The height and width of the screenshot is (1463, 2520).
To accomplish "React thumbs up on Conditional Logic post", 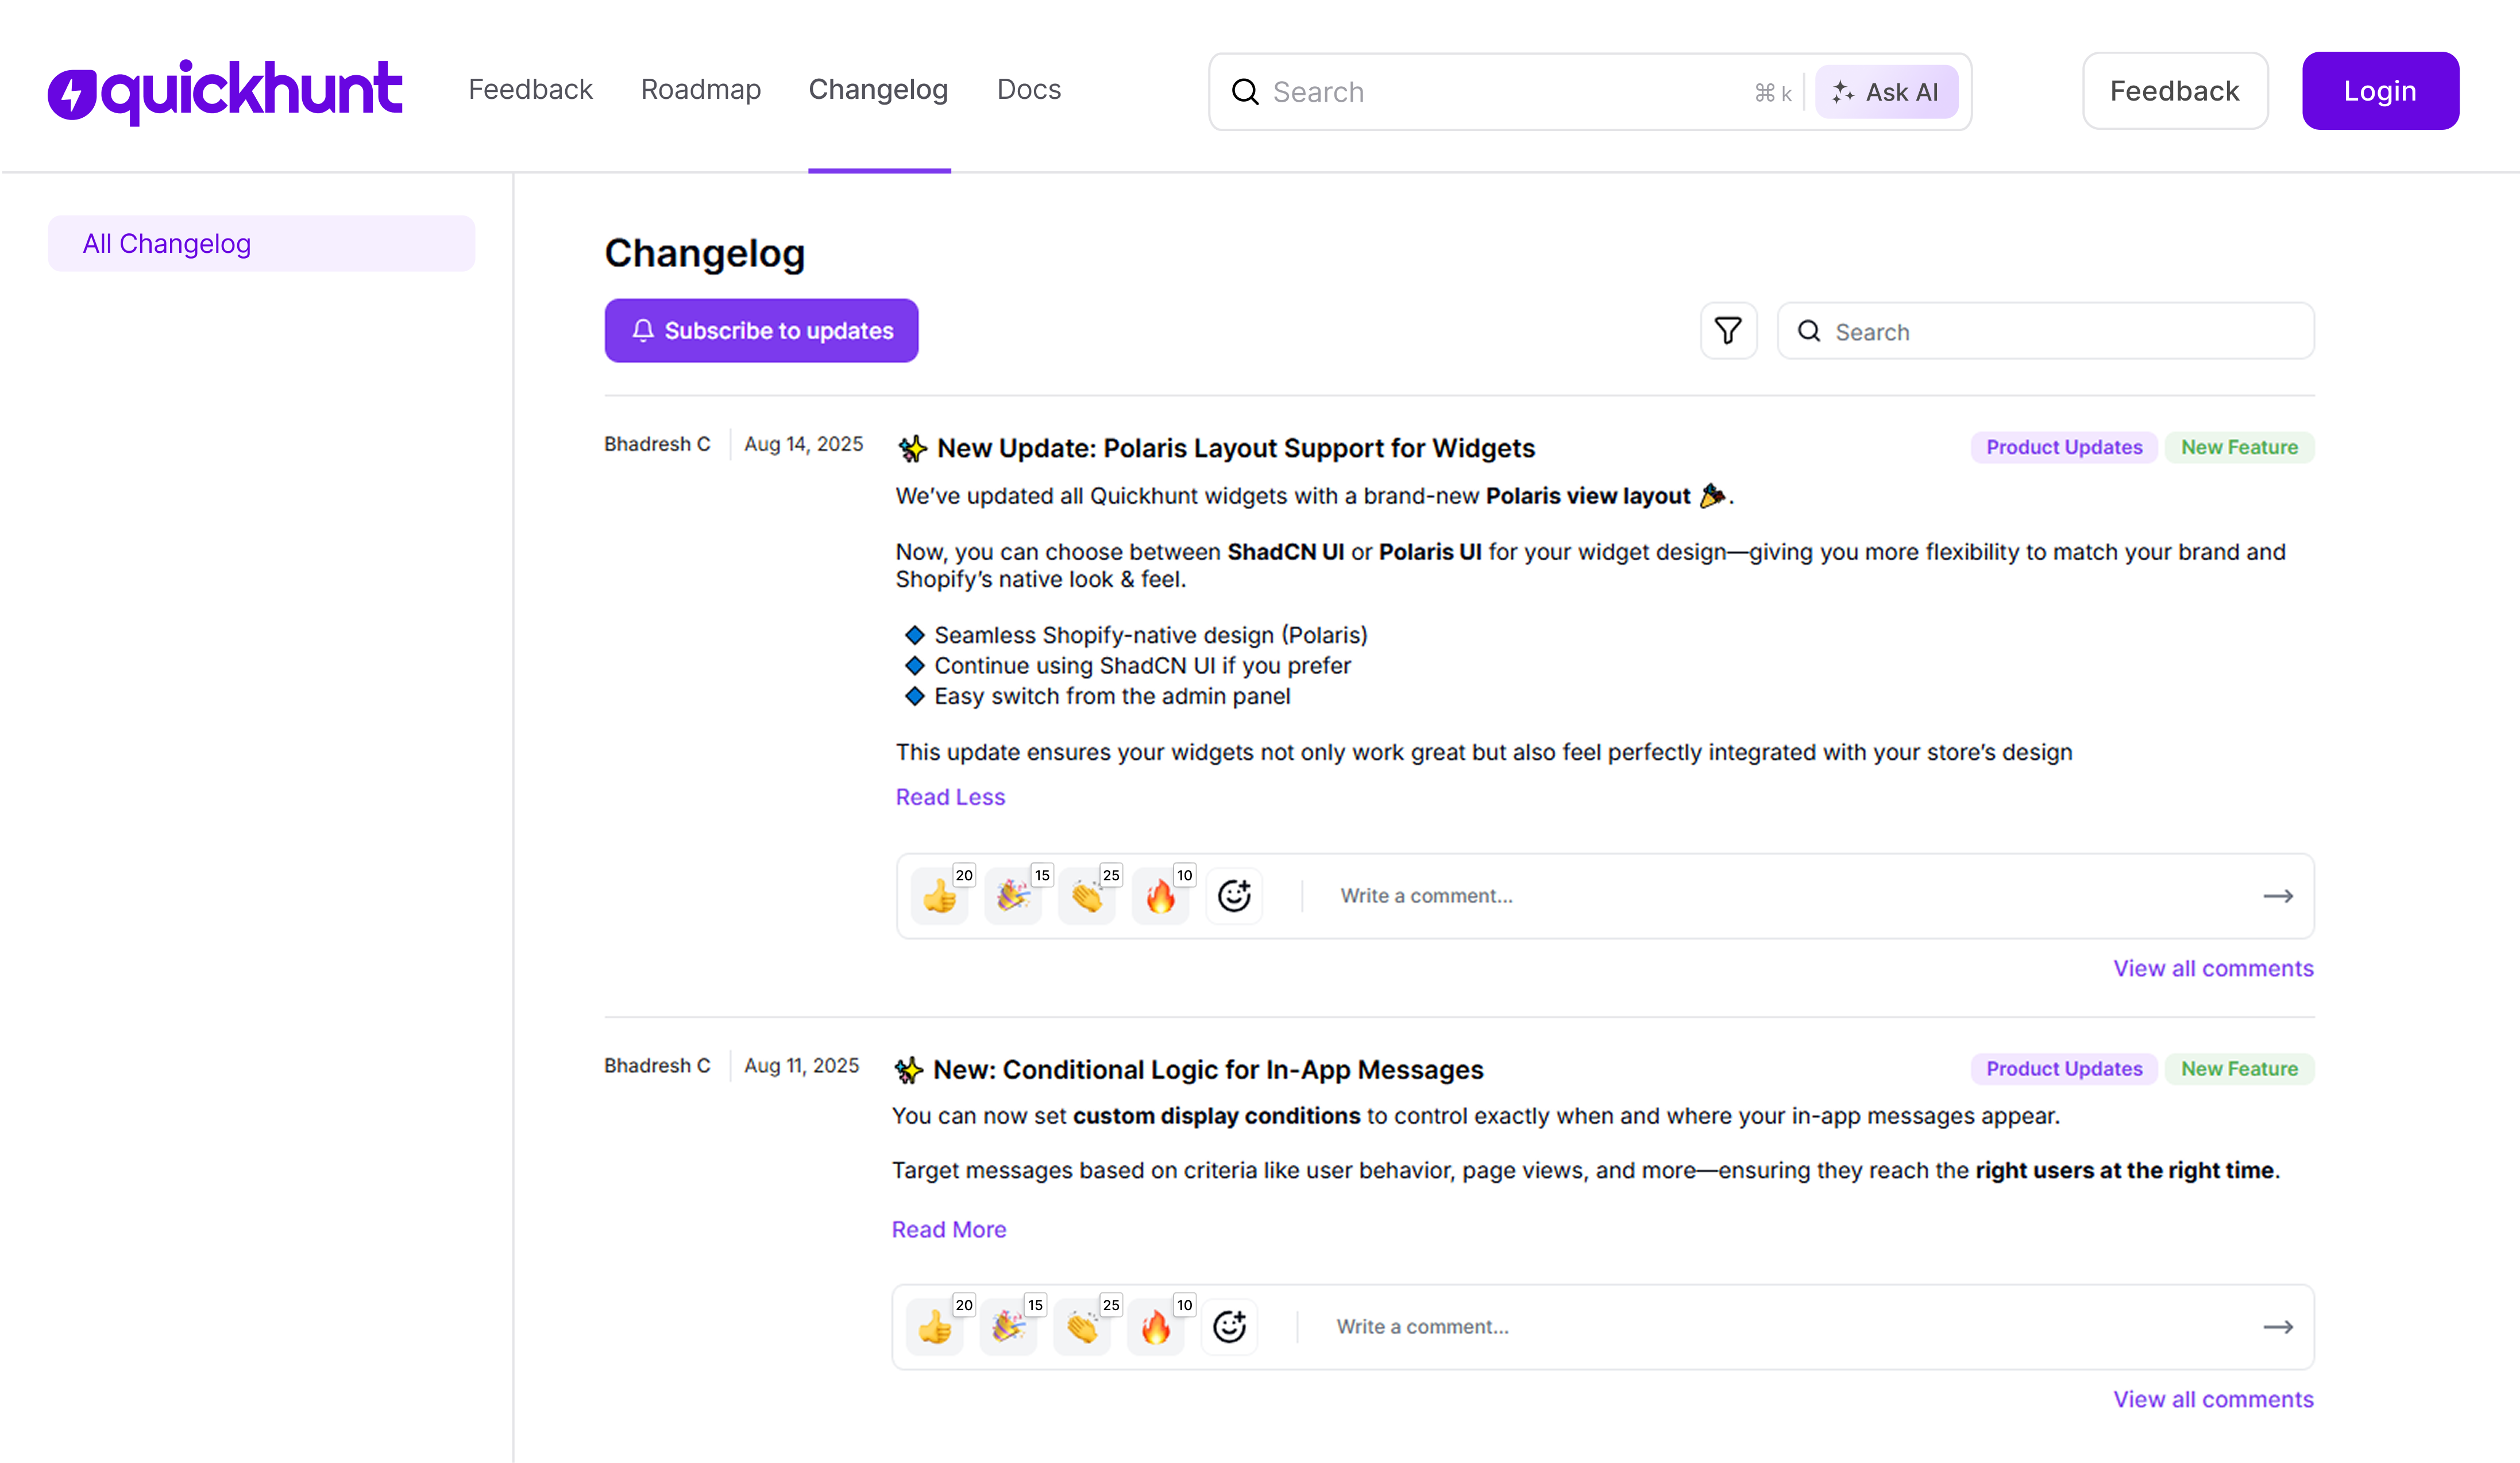I will [x=935, y=1327].
